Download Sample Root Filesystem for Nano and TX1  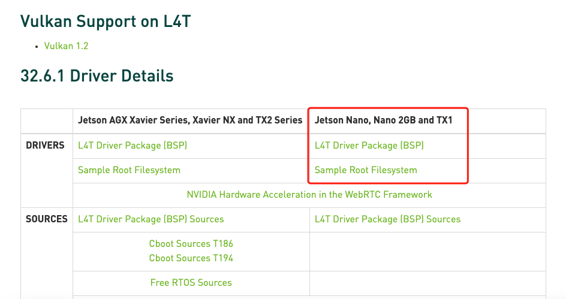(x=366, y=170)
